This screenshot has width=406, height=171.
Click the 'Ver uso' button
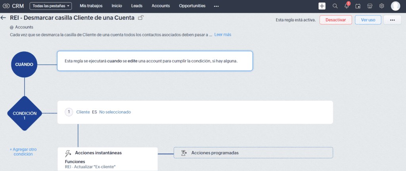pyautogui.click(x=368, y=20)
